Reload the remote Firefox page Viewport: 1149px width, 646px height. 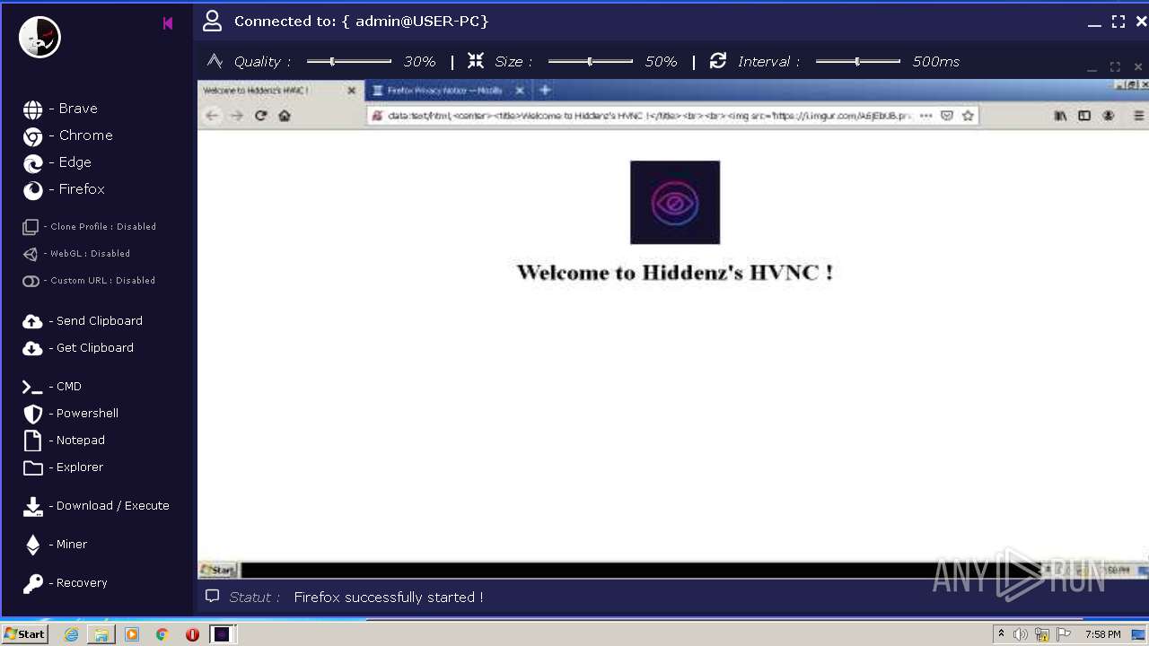click(261, 116)
